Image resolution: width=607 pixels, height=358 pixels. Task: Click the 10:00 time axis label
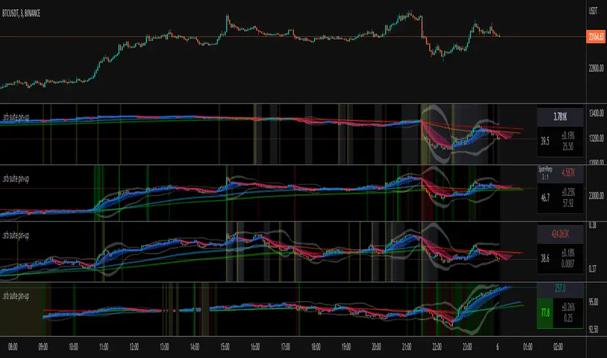[x=73, y=347]
